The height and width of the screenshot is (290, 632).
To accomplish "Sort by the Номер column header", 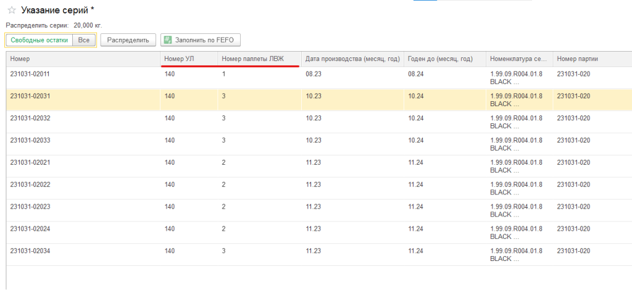I will coord(83,59).
